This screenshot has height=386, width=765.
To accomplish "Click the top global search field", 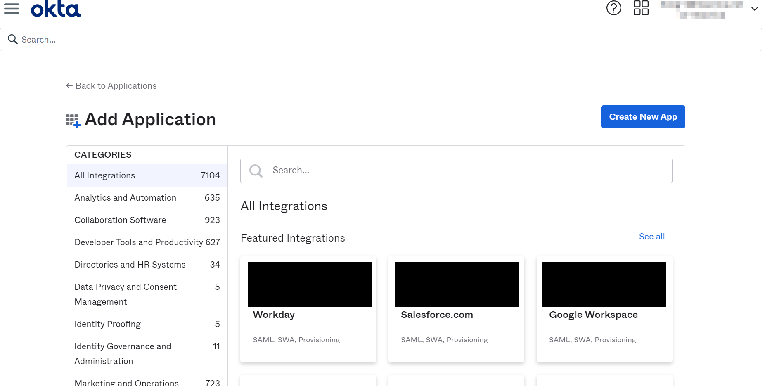I will pyautogui.click(x=381, y=40).
